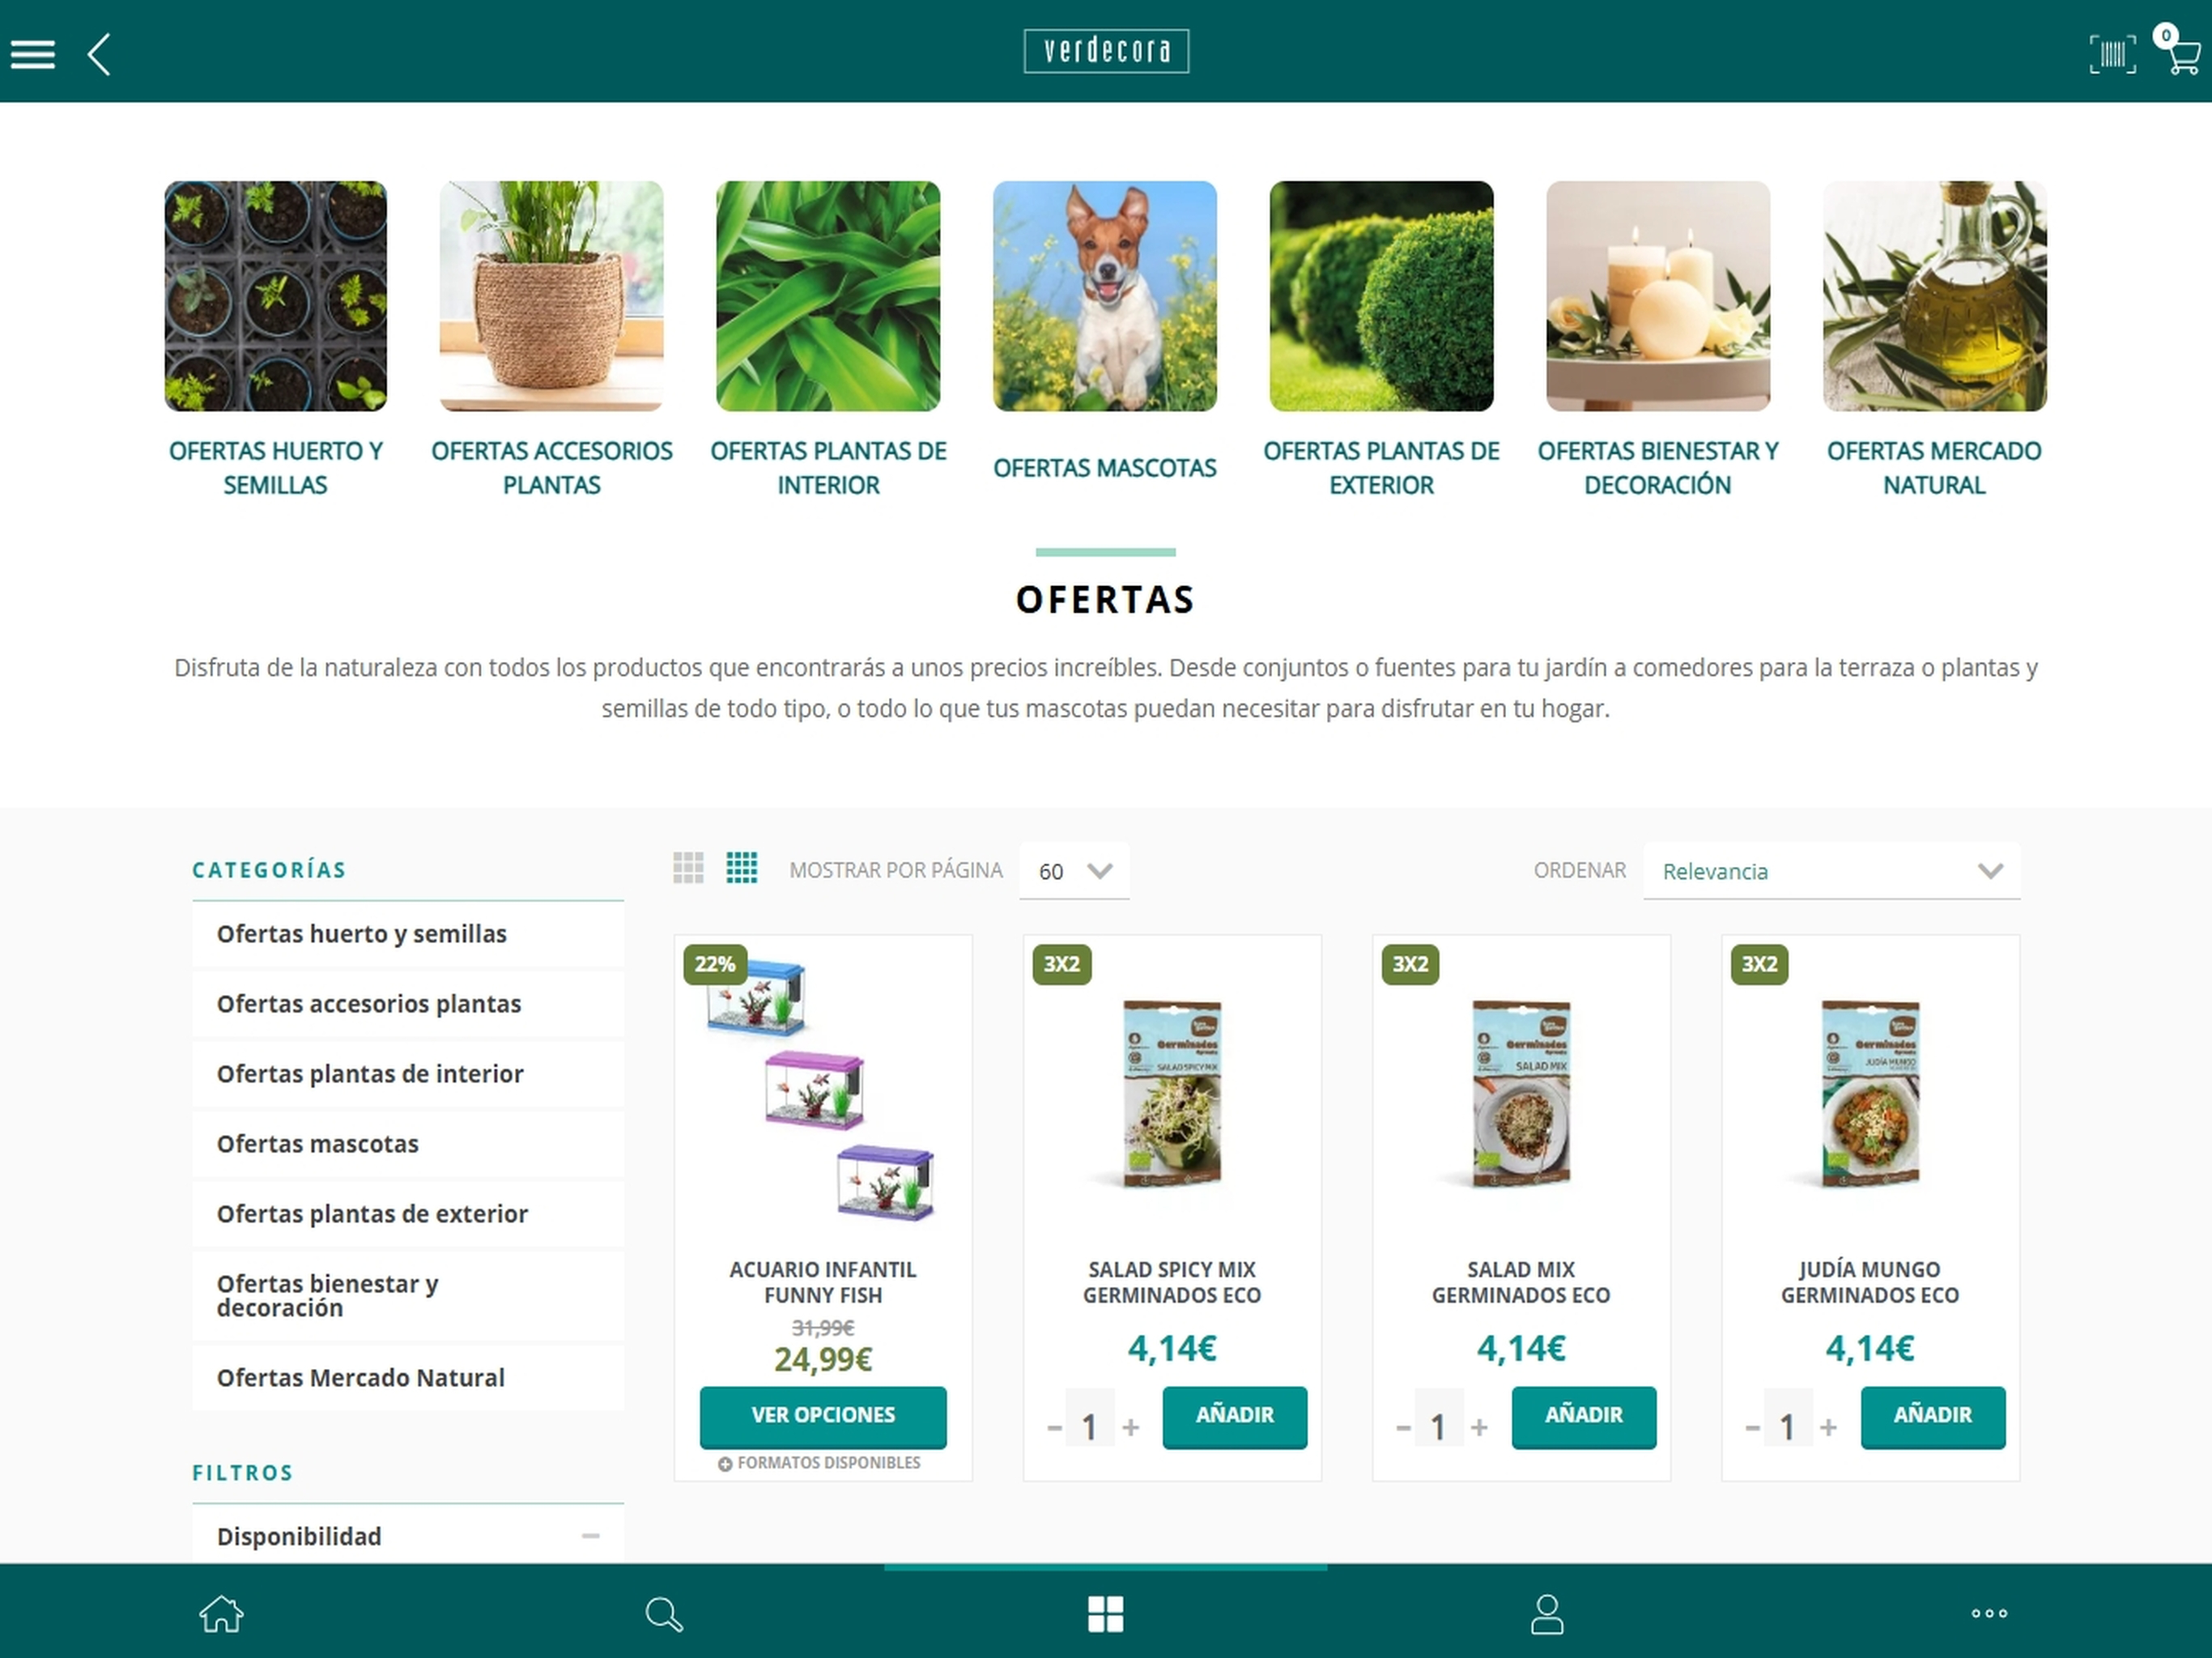This screenshot has width=2212, height=1658.
Task: Click the candles thumbnail
Action: pyautogui.click(x=1658, y=296)
